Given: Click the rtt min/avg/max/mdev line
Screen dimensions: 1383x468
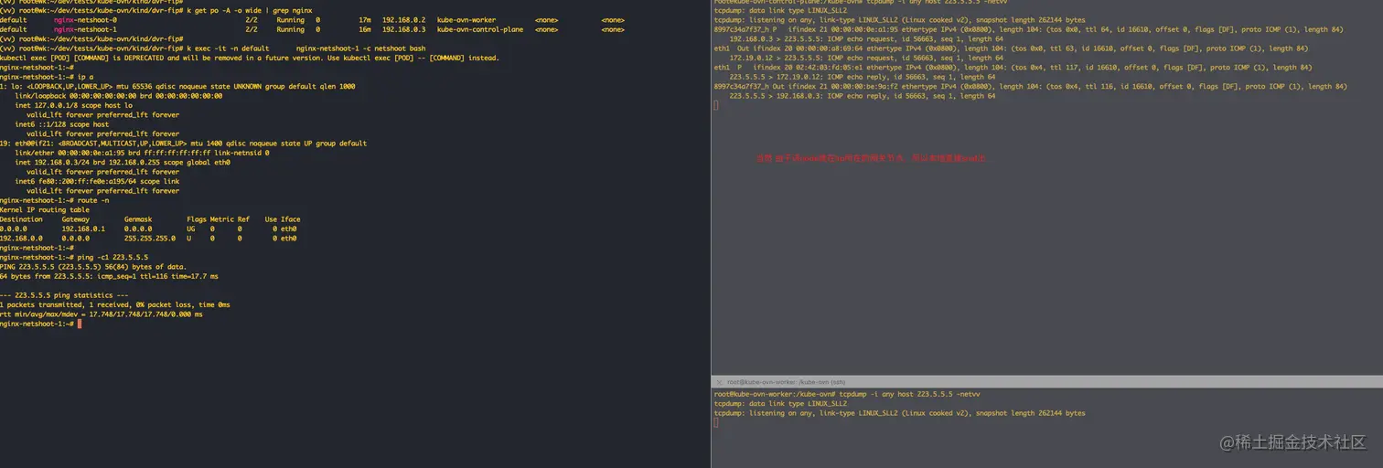Looking at the screenshot, I should pos(102,314).
